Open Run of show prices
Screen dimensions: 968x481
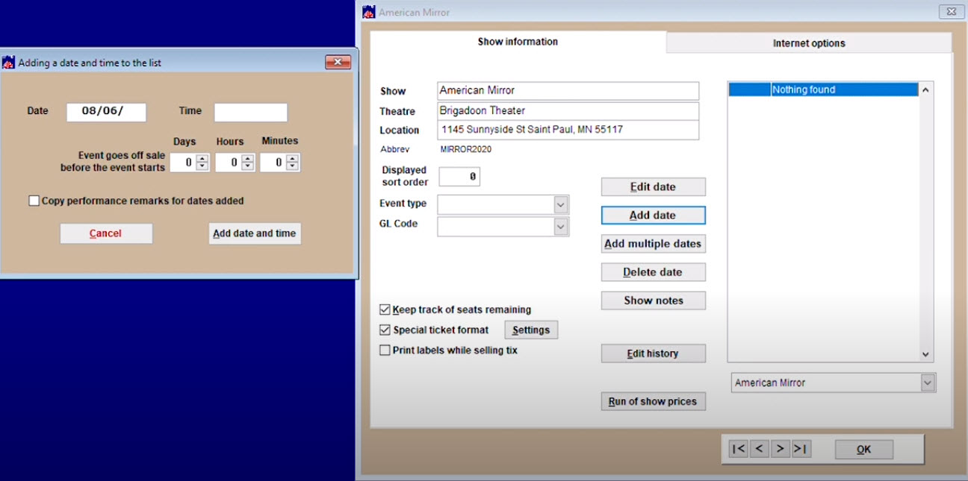tap(653, 401)
